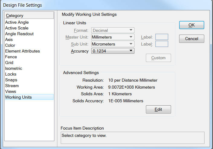Screen dimensions: 213x149
Task: Click Solids Accuracy value 1E-005 Millimeters
Action: tap(126, 101)
